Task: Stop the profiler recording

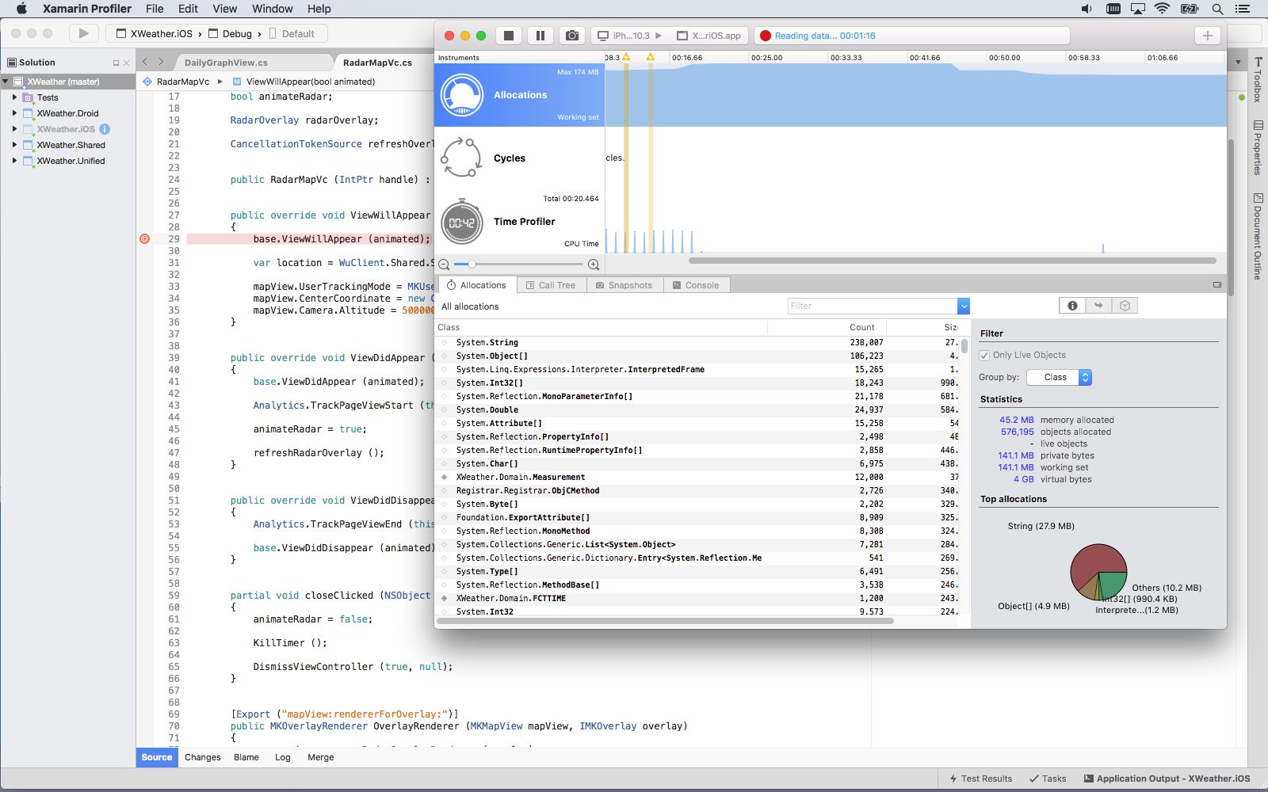Action: tap(509, 36)
